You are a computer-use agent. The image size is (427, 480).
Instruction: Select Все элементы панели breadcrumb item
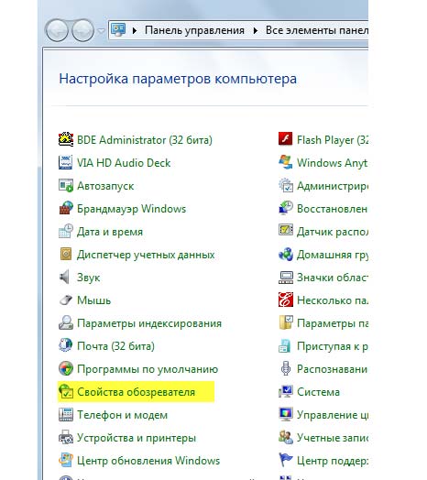(x=317, y=30)
